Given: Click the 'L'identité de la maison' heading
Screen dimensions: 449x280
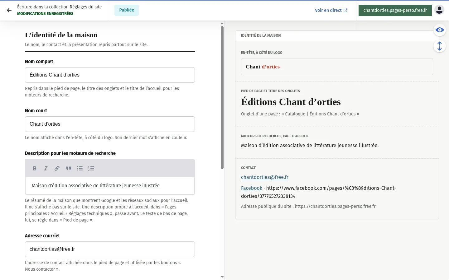Looking at the screenshot, I should (x=61, y=35).
